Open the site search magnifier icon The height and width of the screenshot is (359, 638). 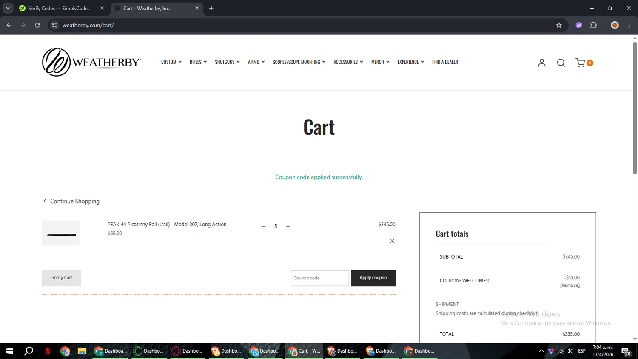tap(561, 63)
